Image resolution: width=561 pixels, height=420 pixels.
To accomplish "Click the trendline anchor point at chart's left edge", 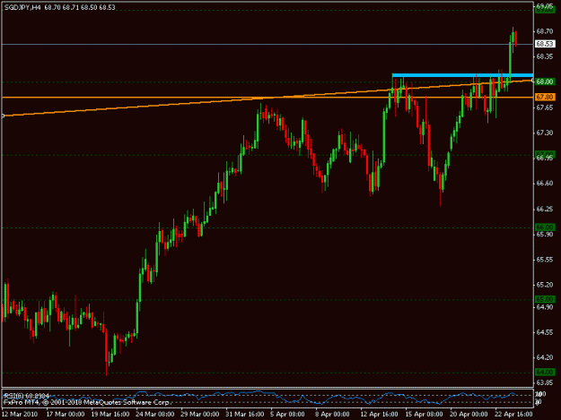I will pos(3,116).
